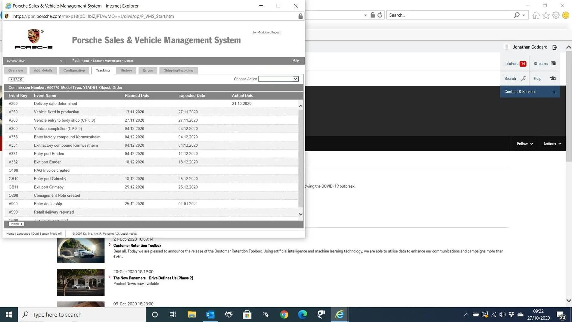Click refresh icon in background browser toolbar
Image resolution: width=572 pixels, height=322 pixels.
380,15
